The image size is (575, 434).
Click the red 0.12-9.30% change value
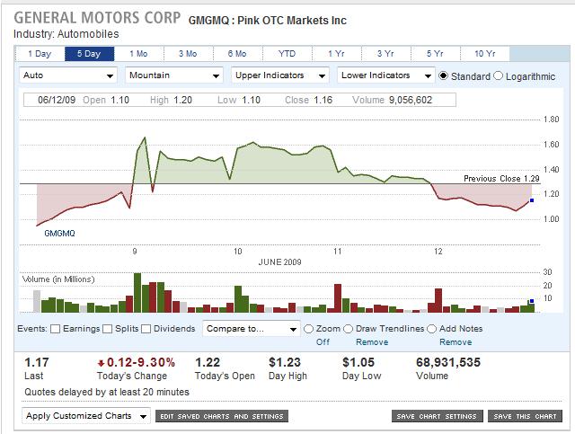(x=141, y=362)
